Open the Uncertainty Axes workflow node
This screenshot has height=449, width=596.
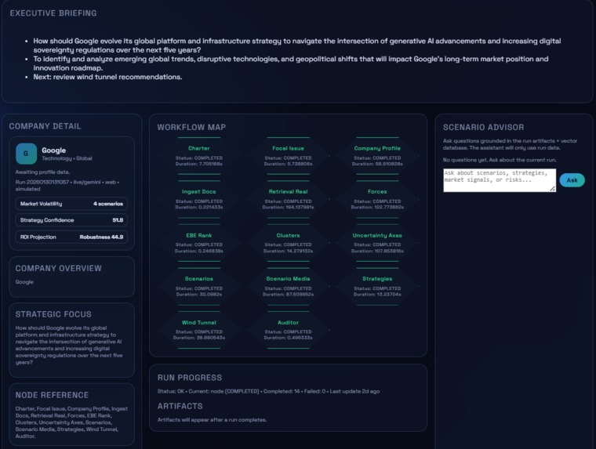(377, 243)
